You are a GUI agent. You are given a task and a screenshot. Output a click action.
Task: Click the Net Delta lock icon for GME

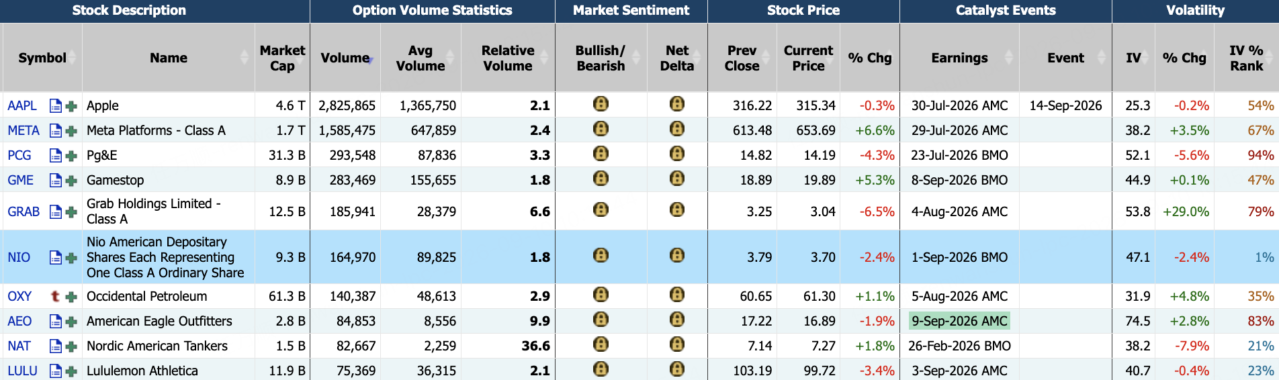point(677,179)
